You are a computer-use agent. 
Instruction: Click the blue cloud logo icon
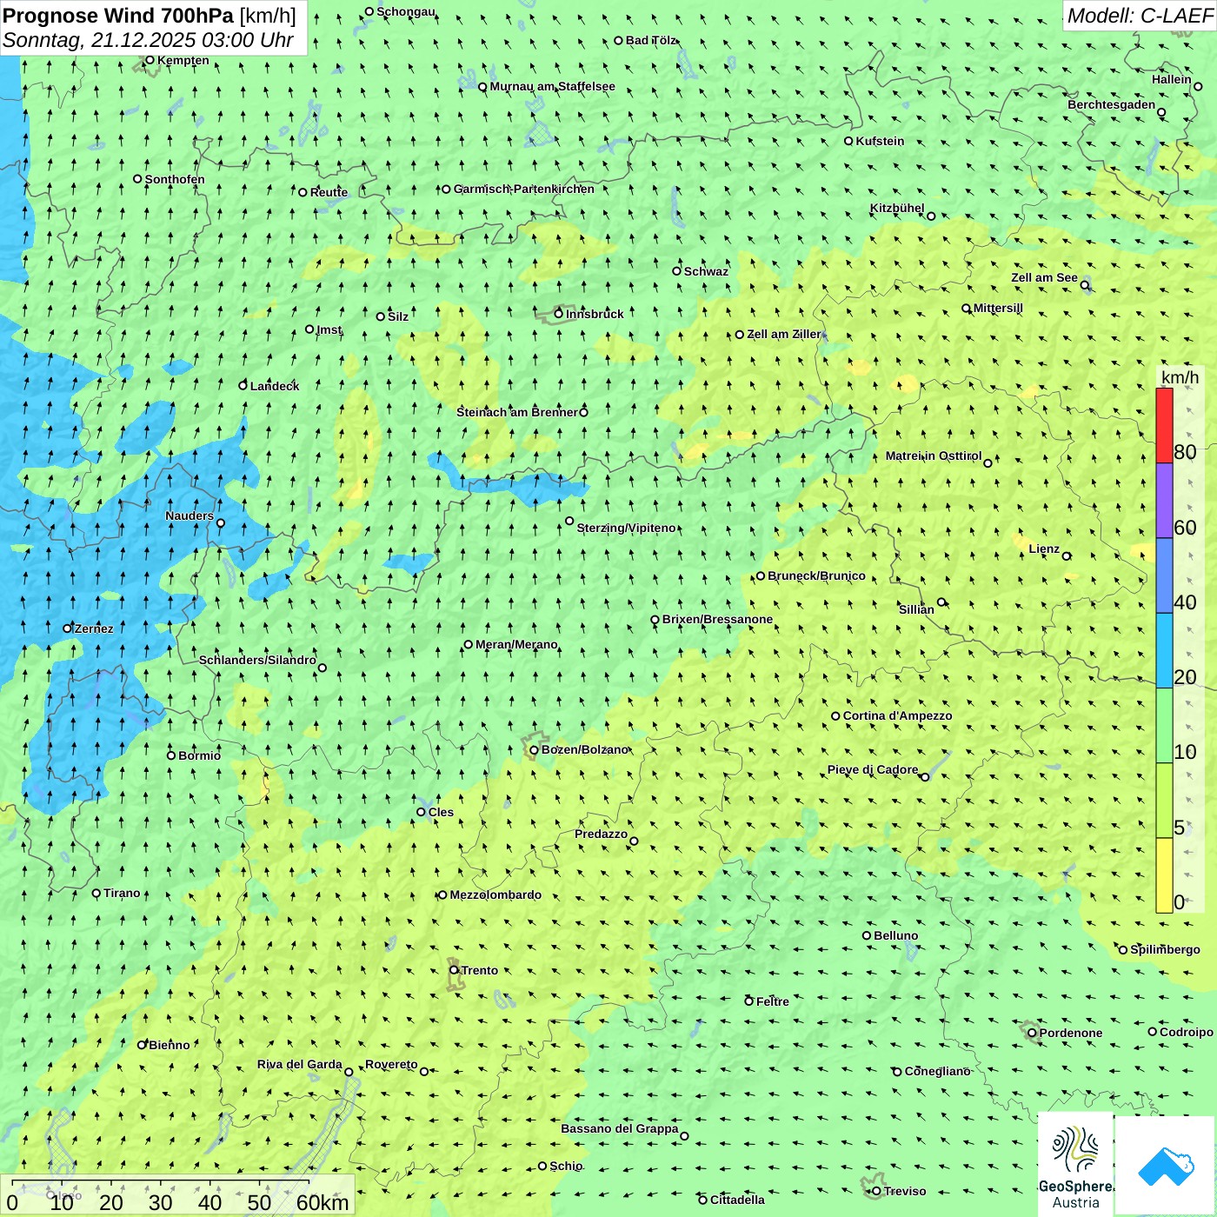coord(1165,1166)
